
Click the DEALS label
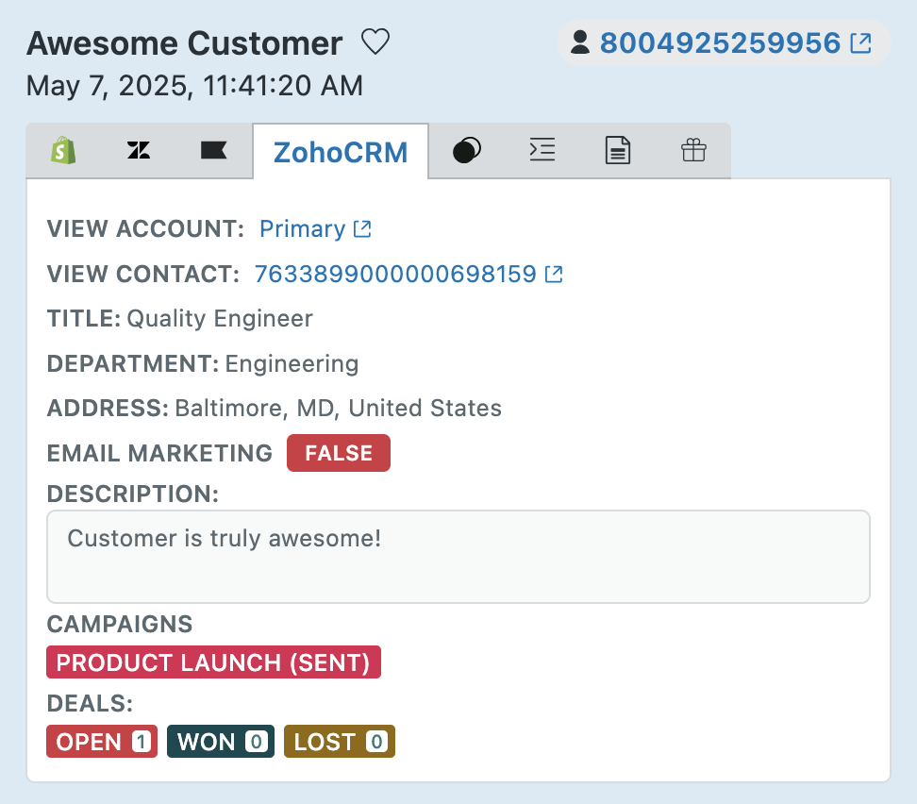(x=90, y=703)
